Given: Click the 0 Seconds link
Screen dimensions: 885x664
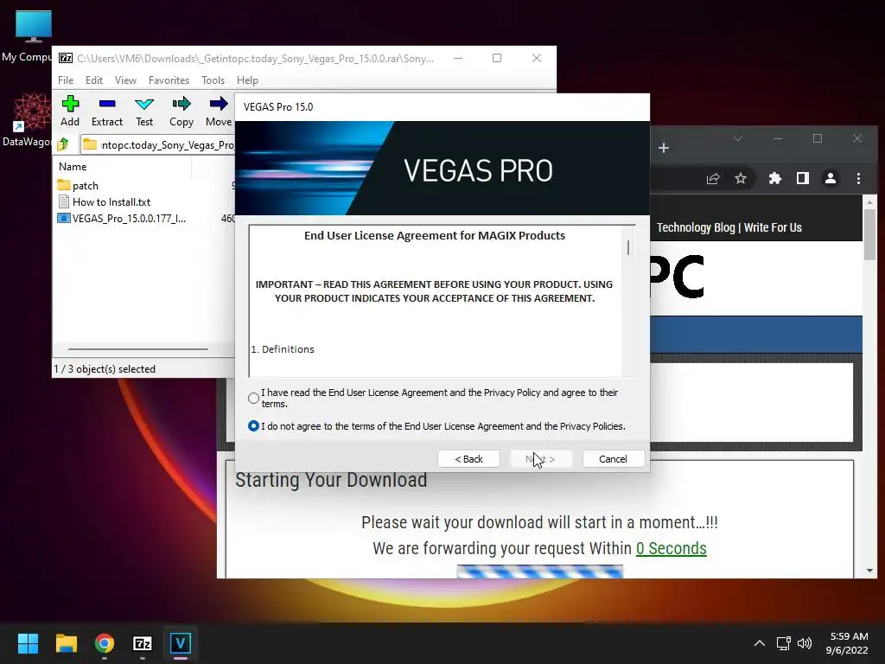Looking at the screenshot, I should pos(671,548).
